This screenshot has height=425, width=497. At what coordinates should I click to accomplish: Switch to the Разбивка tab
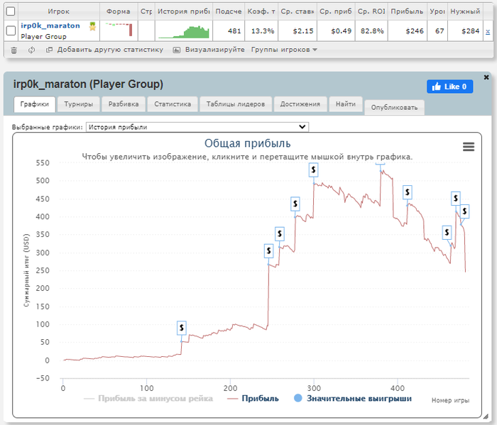pyautogui.click(x=124, y=104)
